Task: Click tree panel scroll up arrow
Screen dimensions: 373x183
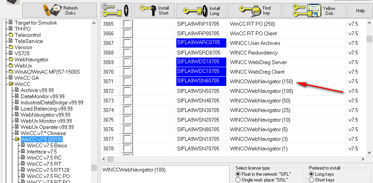Action: coord(94,23)
